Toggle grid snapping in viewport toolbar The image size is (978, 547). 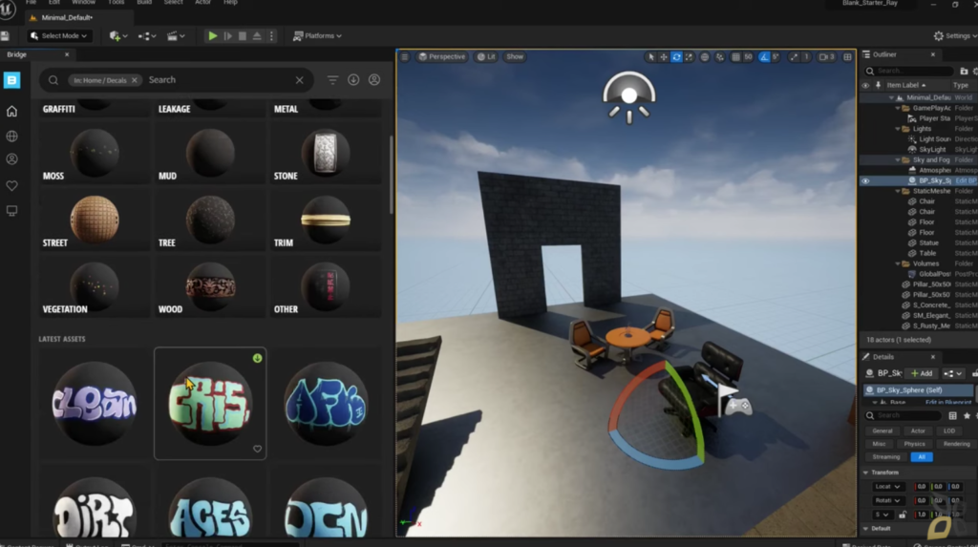(x=736, y=56)
